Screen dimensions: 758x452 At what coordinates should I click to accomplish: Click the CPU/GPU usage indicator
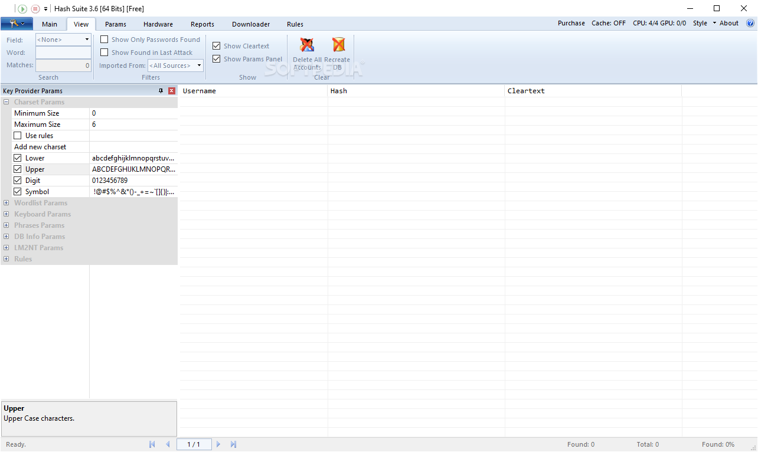[659, 23]
